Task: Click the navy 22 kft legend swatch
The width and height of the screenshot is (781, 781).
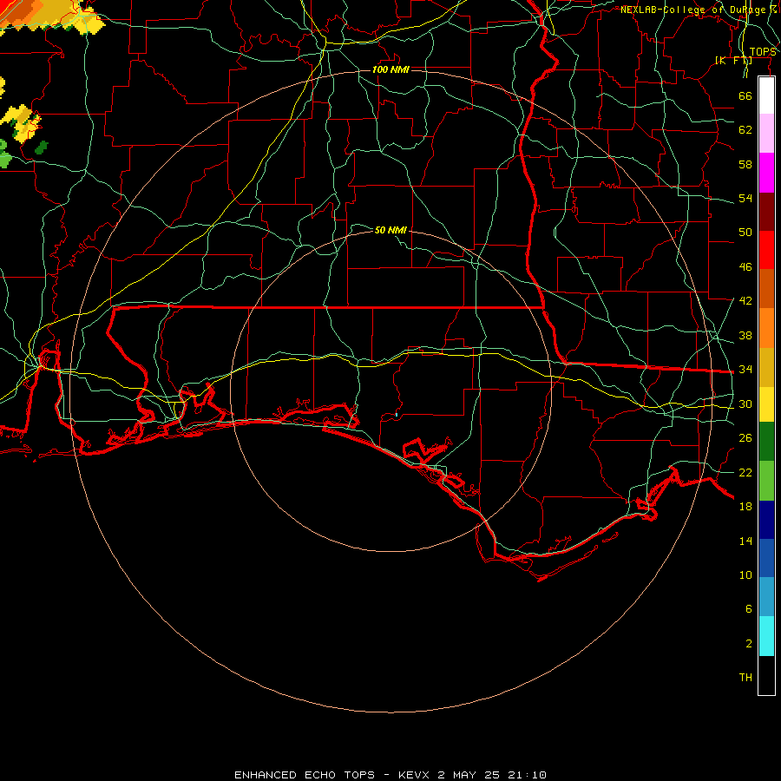Action: (766, 520)
